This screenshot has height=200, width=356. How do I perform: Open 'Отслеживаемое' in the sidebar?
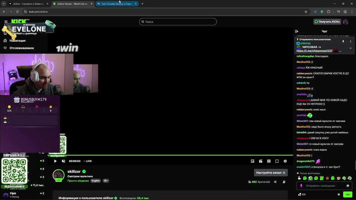coord(21,48)
